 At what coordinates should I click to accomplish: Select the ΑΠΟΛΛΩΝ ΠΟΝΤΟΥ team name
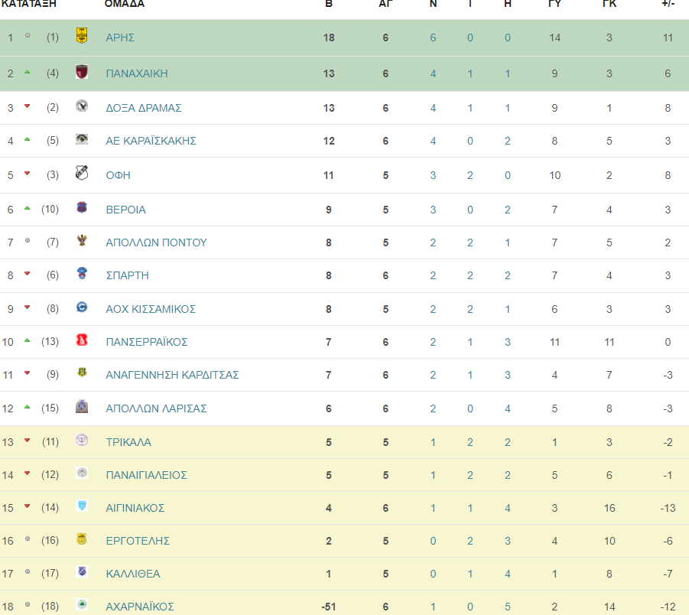click(156, 242)
